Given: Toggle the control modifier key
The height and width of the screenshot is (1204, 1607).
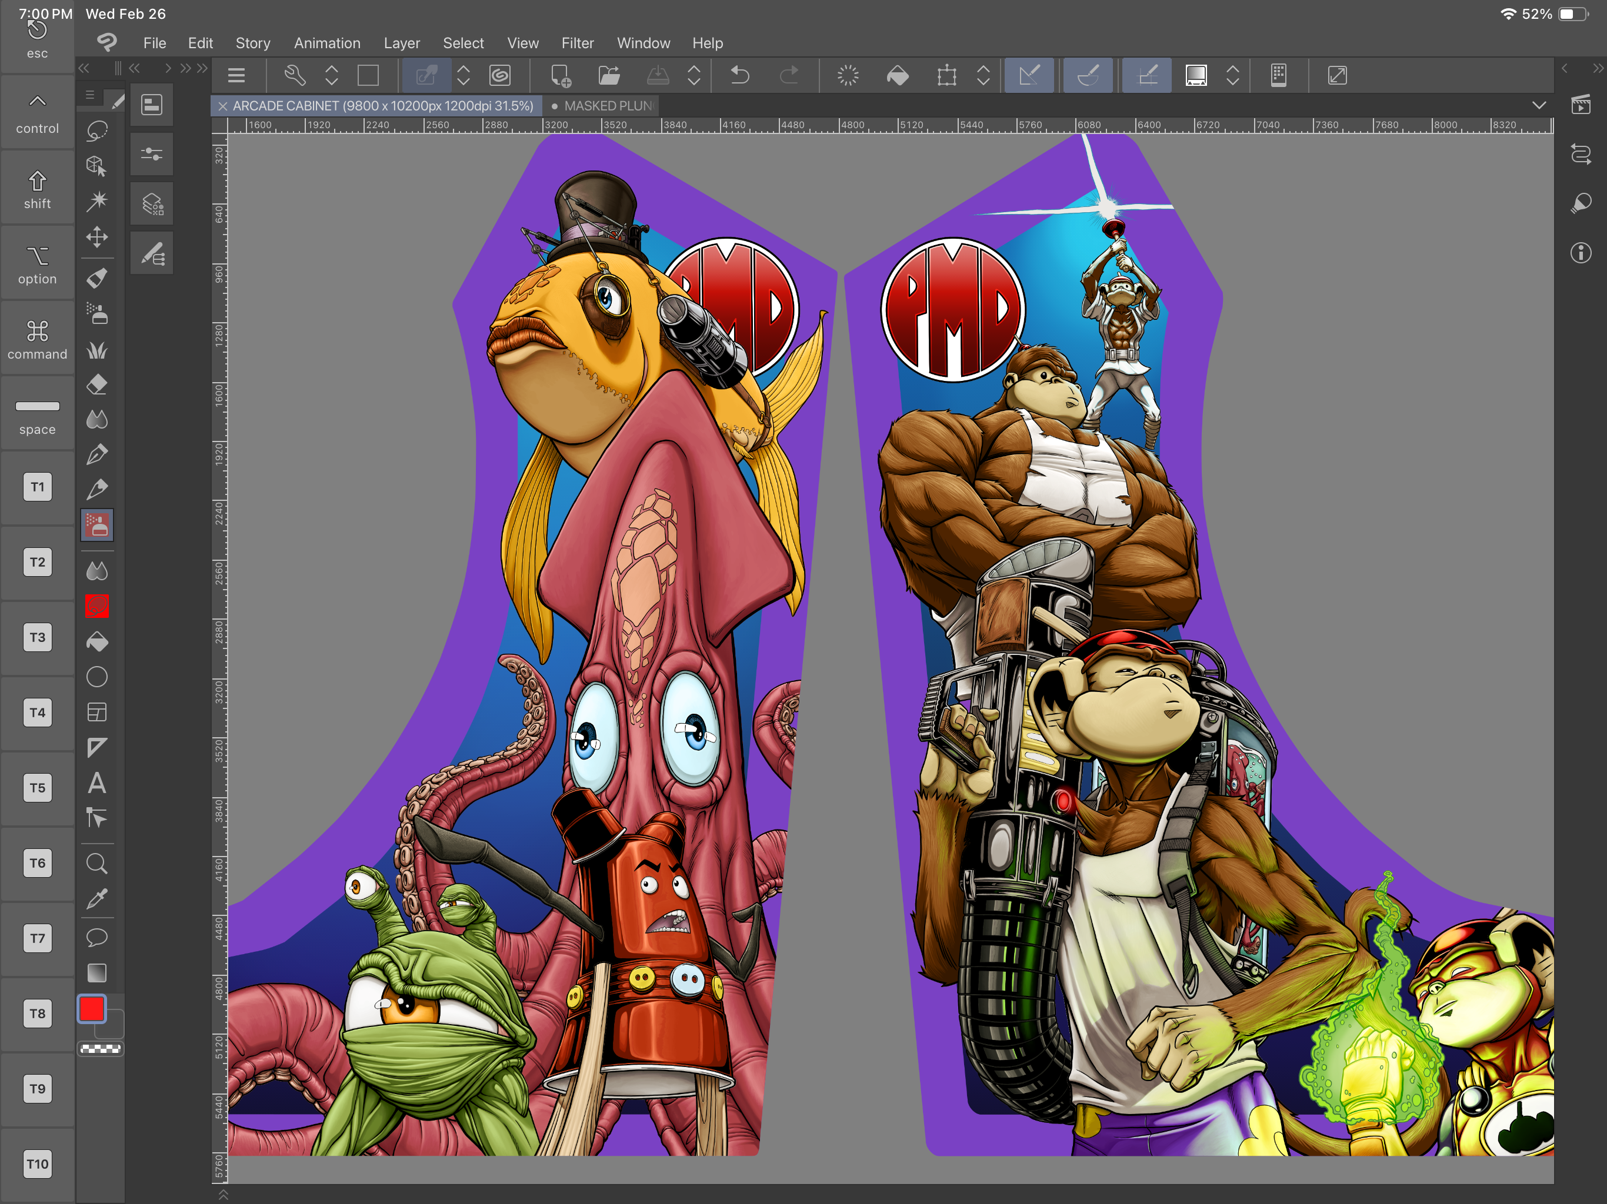Looking at the screenshot, I should 37,113.
